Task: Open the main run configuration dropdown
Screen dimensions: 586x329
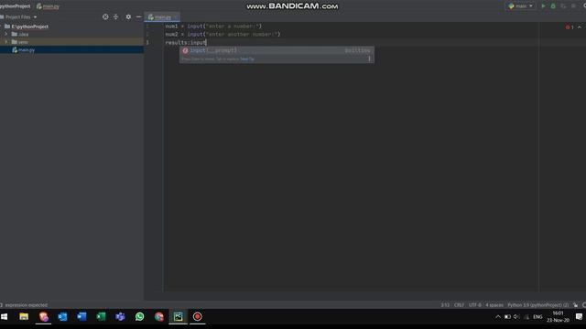Action: [x=521, y=6]
